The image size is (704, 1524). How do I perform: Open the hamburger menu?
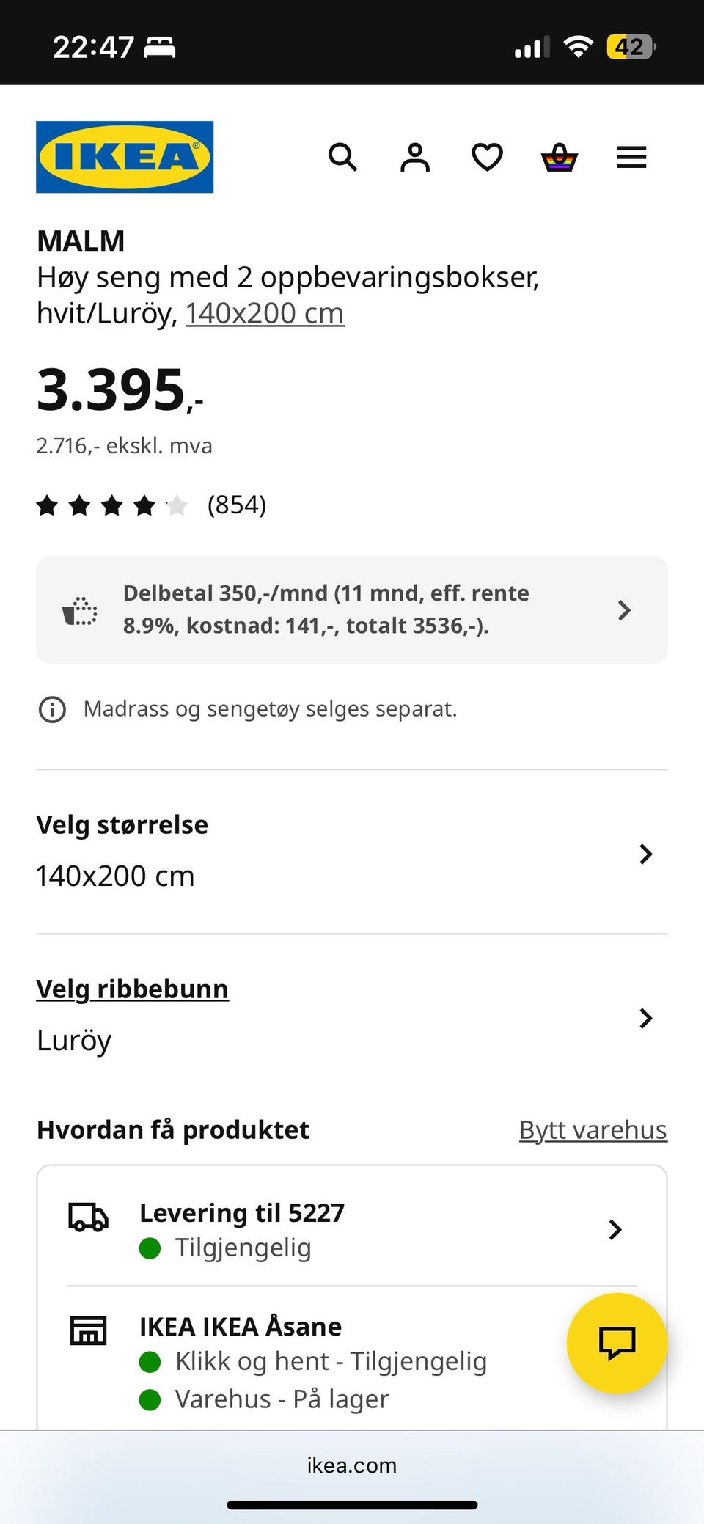[631, 157]
